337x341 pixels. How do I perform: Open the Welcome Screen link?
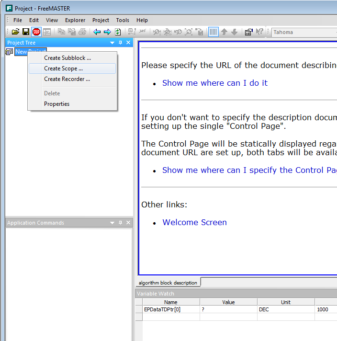point(195,222)
